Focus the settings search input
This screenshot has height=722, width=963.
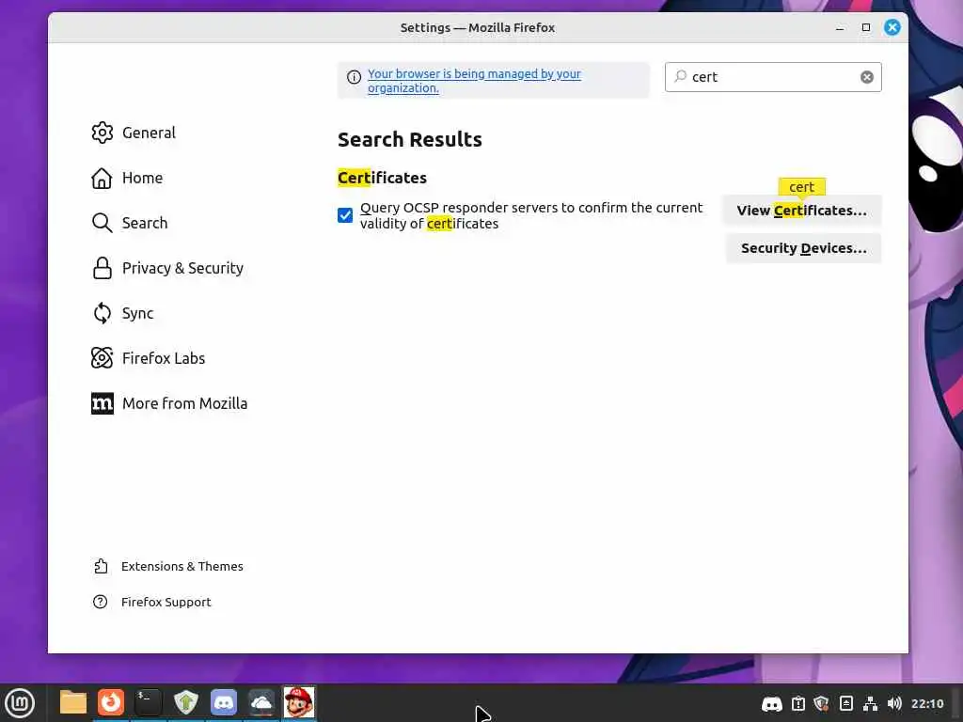[773, 77]
